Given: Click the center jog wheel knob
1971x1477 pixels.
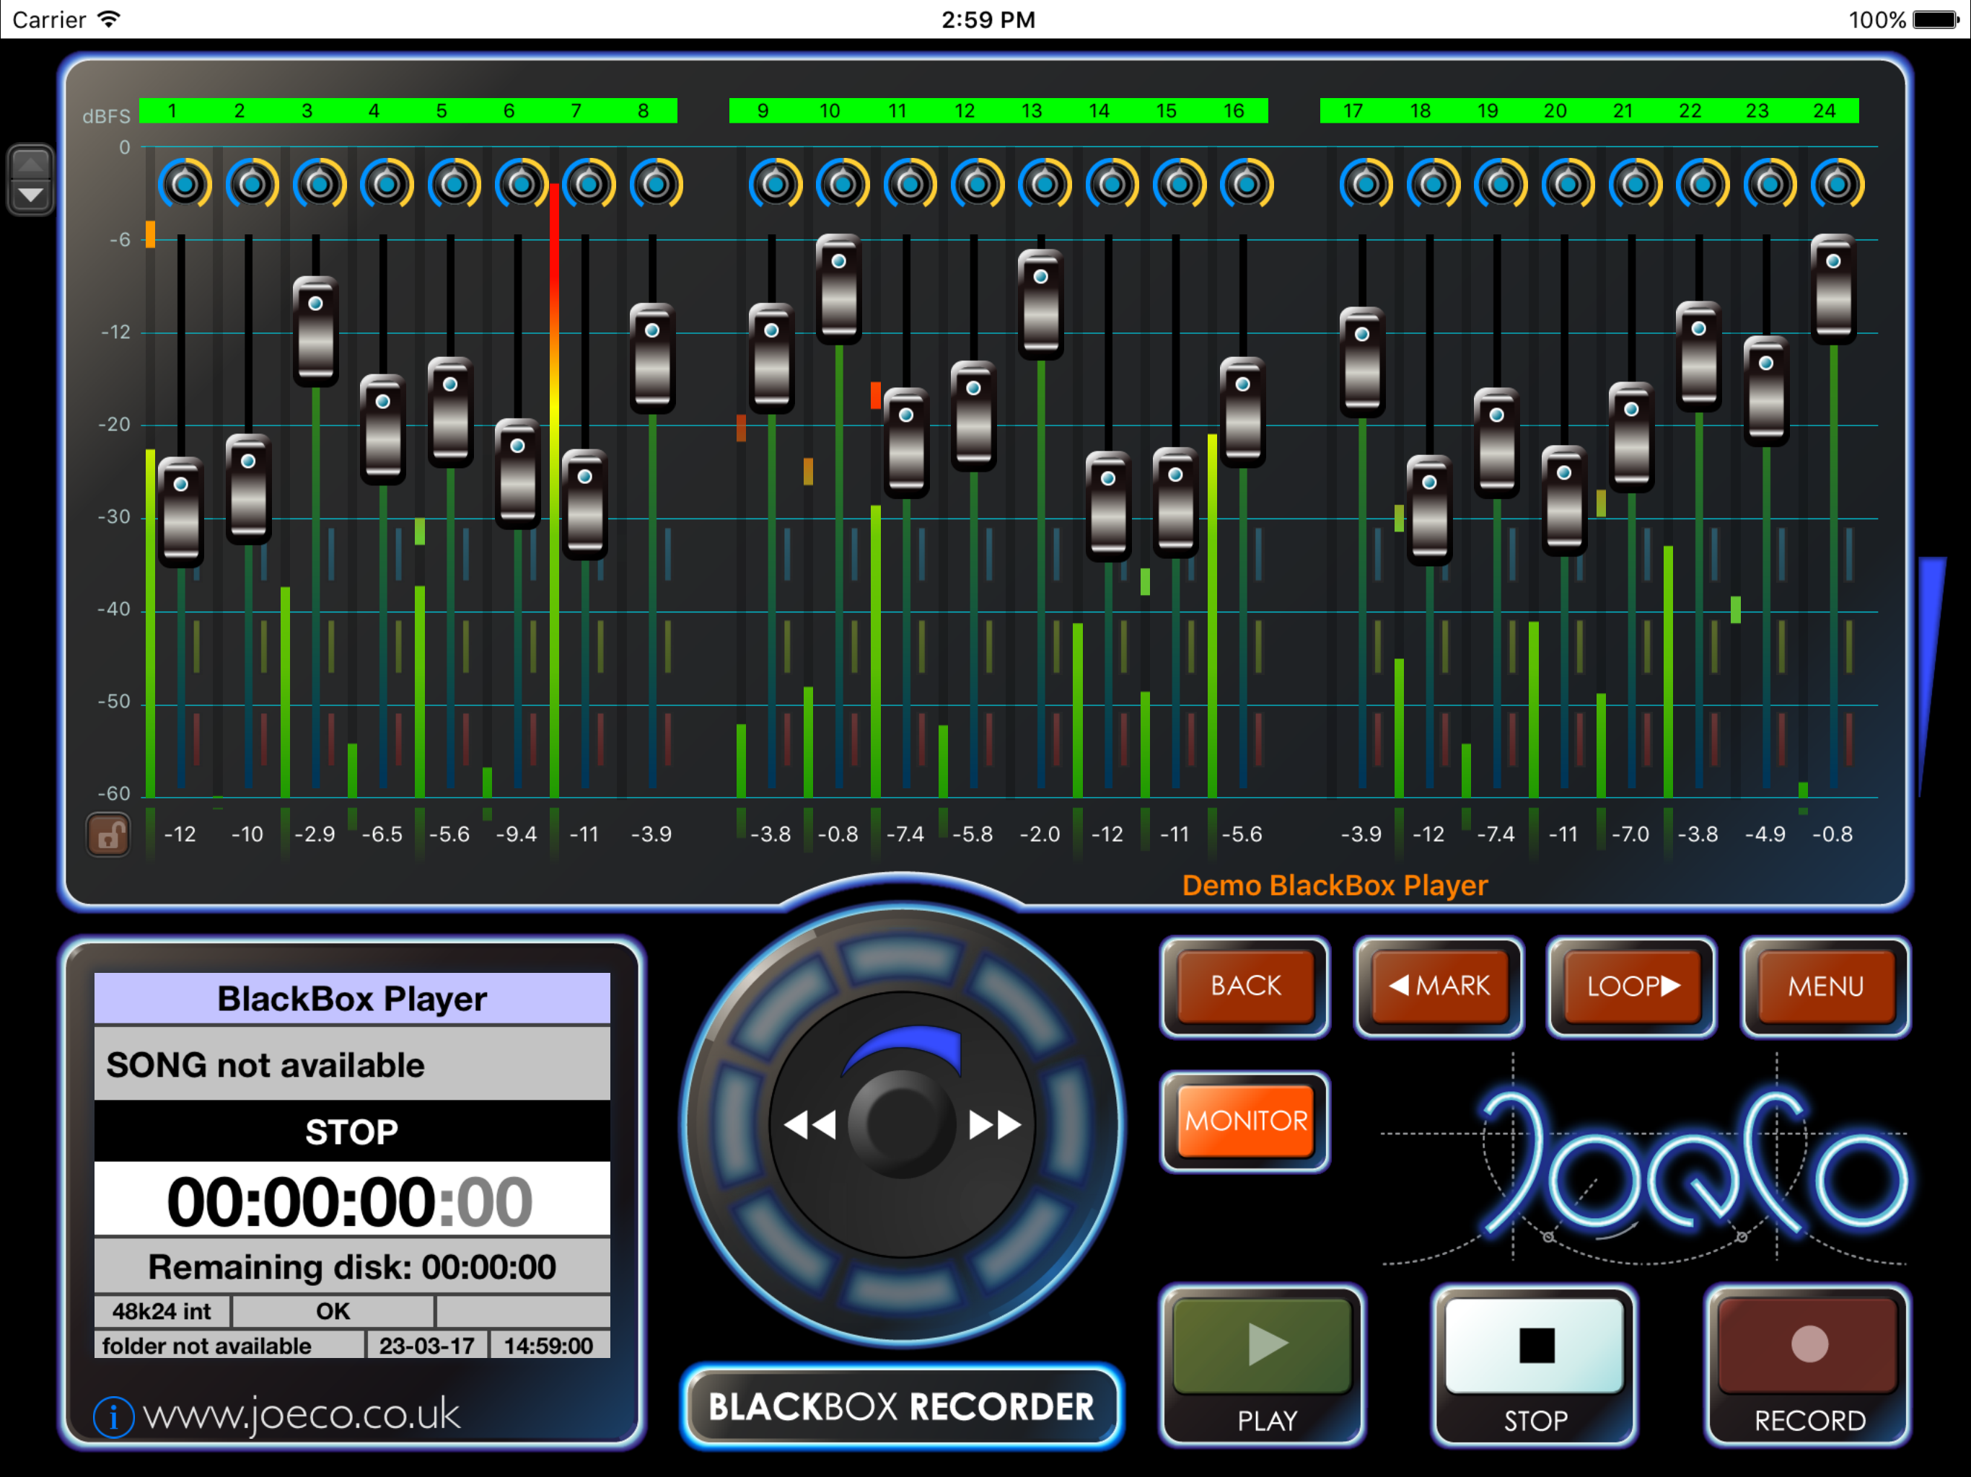Looking at the screenshot, I should point(902,1125).
